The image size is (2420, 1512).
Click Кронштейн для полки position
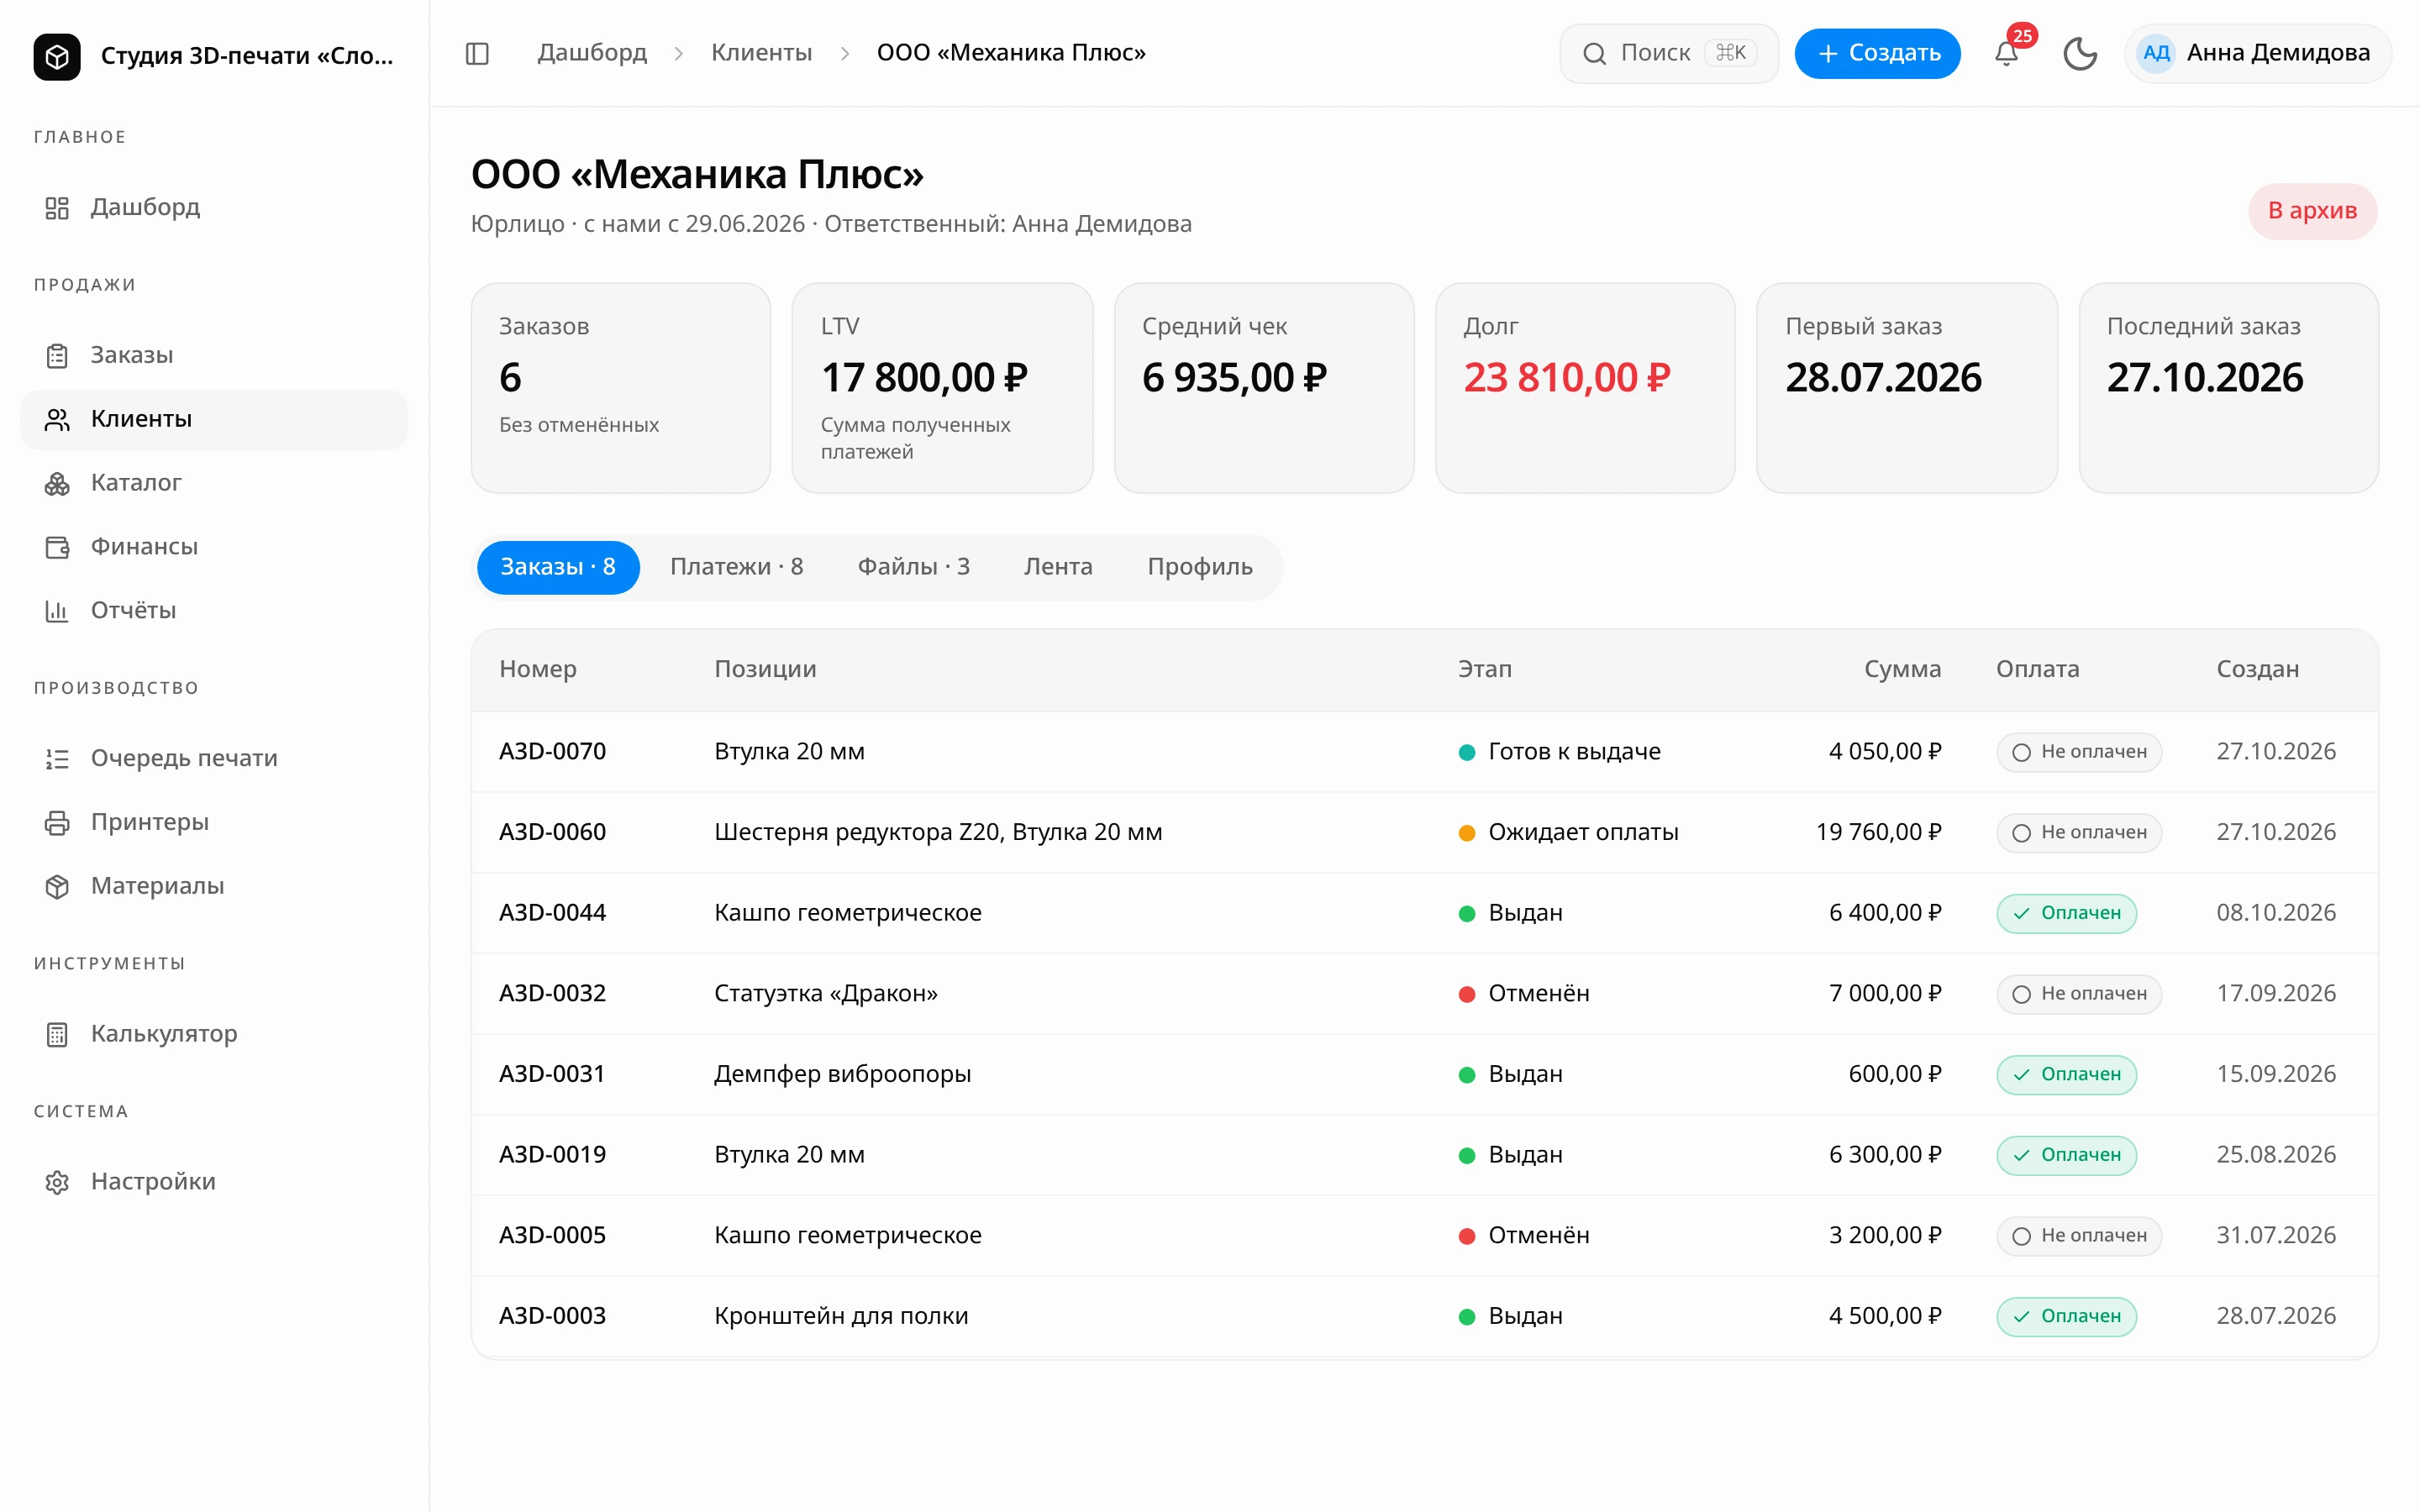pyautogui.click(x=840, y=1316)
